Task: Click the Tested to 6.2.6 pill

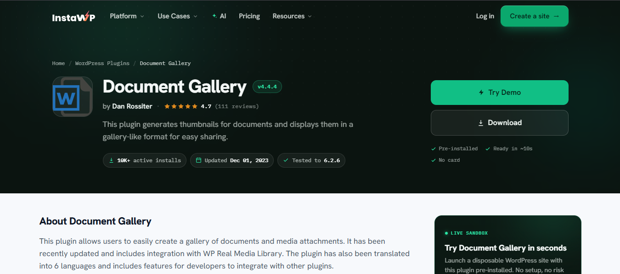Action: pyautogui.click(x=311, y=160)
